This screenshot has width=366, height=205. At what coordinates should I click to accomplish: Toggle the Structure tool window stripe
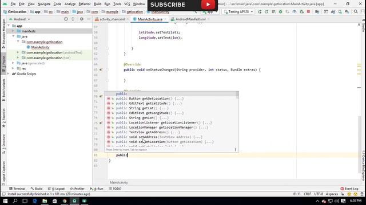pos(3,144)
